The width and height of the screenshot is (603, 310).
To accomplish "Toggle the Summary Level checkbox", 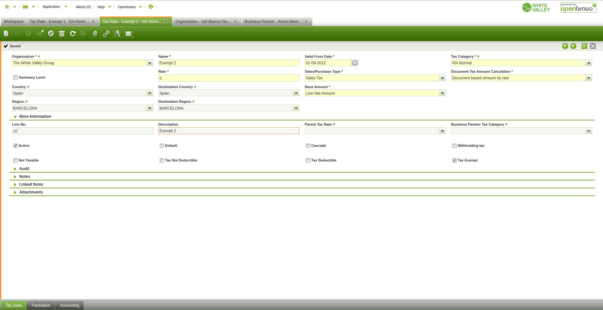I will [15, 77].
